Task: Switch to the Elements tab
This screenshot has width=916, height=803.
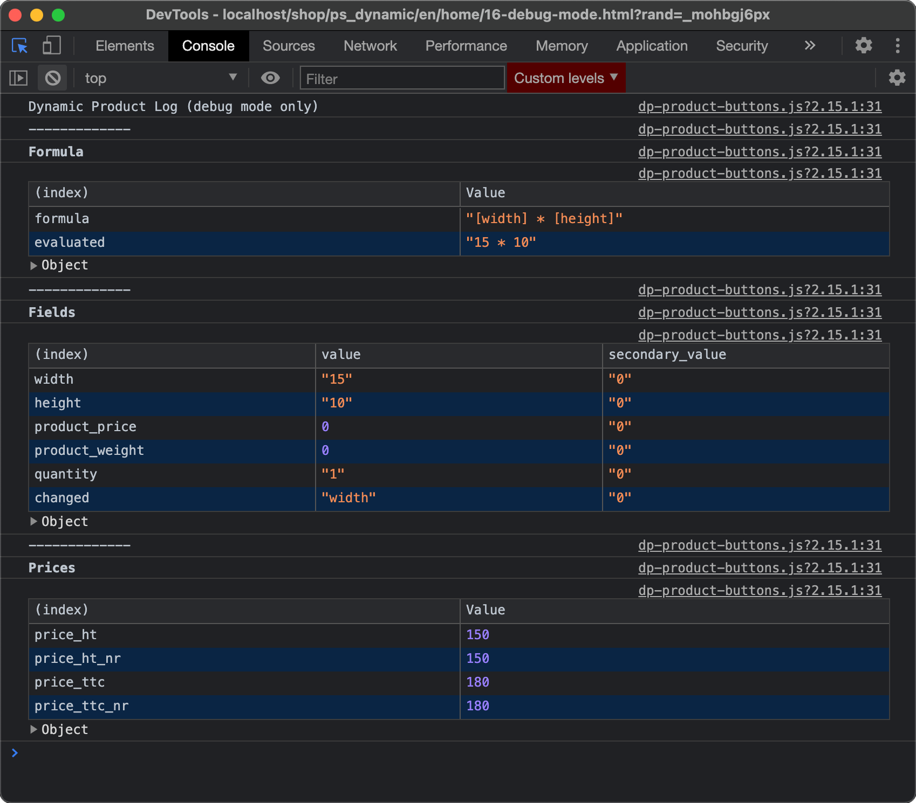Action: [x=125, y=46]
